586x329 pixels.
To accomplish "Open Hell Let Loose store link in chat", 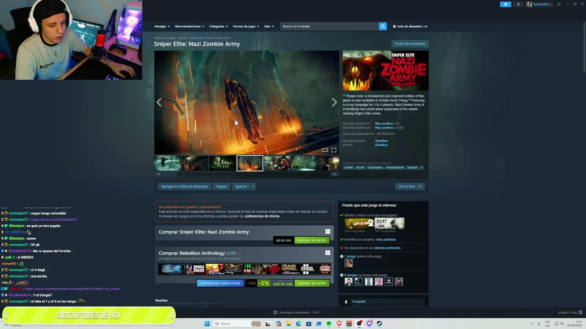I will pyautogui.click(x=72, y=289).
